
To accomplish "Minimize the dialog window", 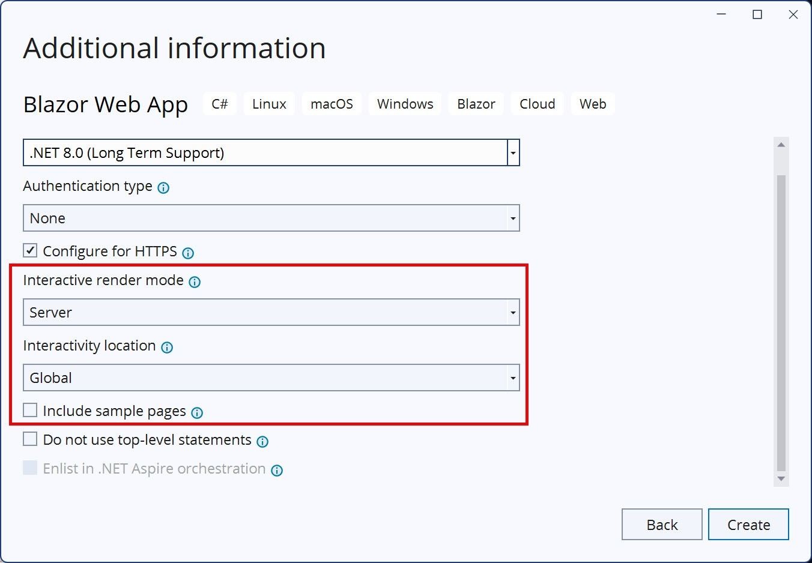I will coord(721,14).
